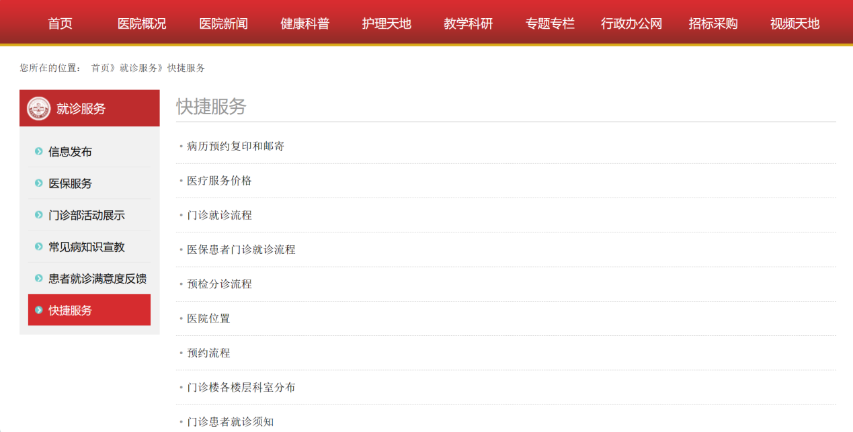The image size is (853, 432).
Task: Click the arrow icon beside 门诊部活动展示
Action: pyautogui.click(x=39, y=215)
